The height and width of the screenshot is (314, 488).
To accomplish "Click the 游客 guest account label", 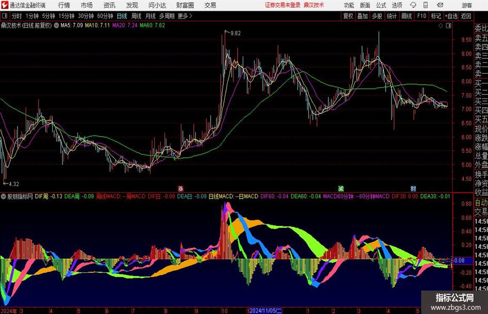I will [467, 5].
